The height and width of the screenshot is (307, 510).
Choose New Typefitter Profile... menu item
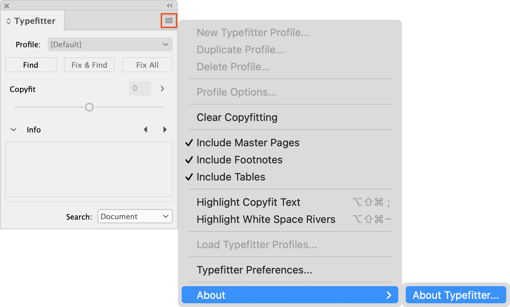[x=290, y=32]
